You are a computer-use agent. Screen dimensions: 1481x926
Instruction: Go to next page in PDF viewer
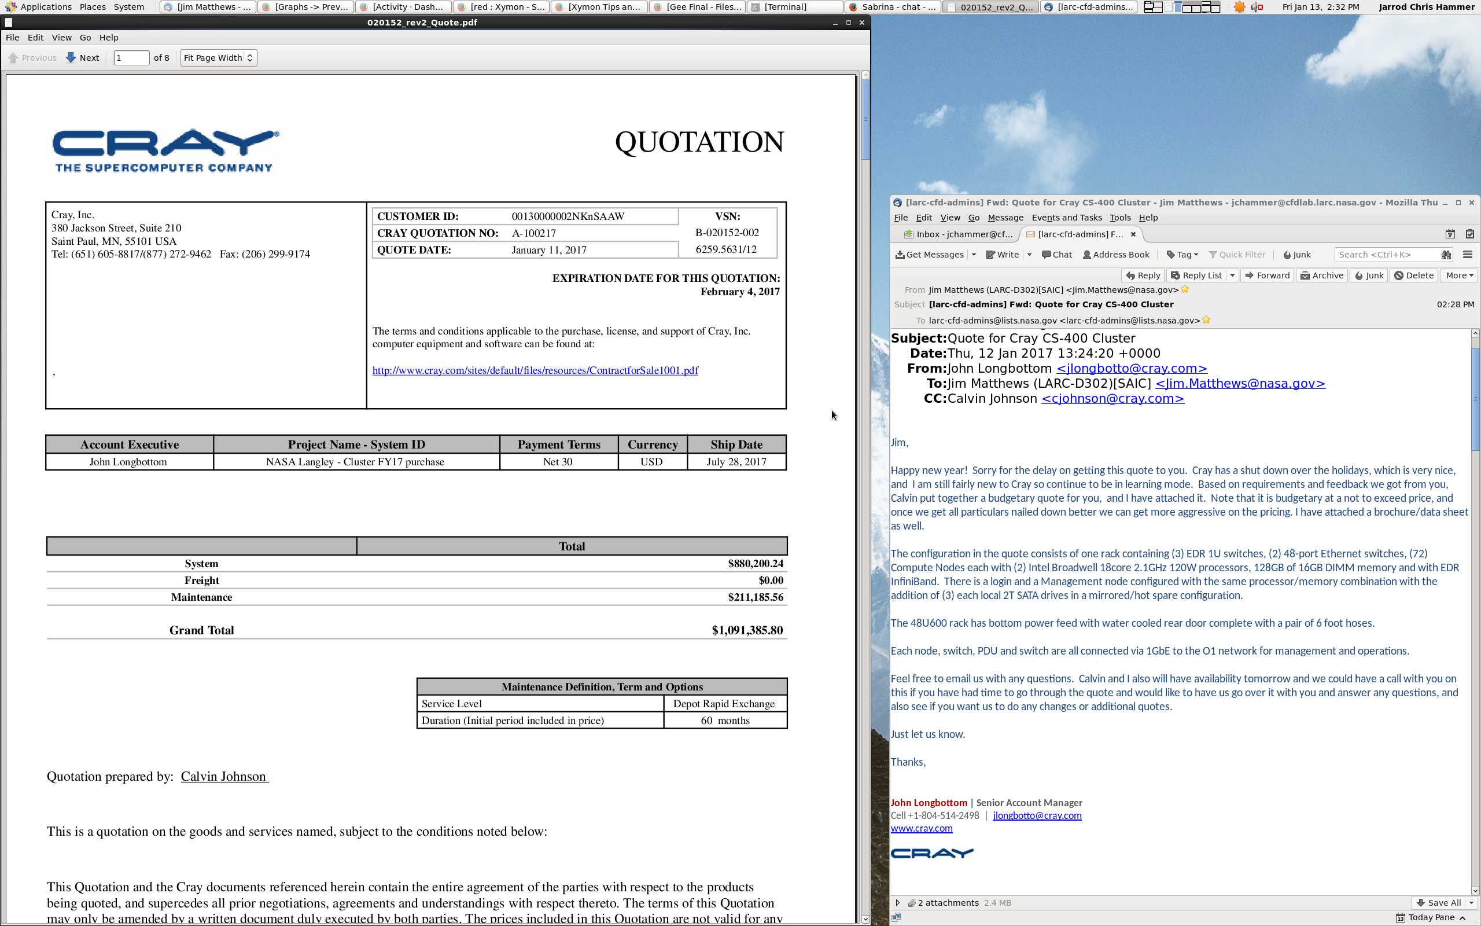pyautogui.click(x=83, y=57)
